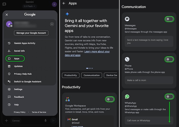This screenshot has width=179, height=127.
Task: Enable the Google Workspace toggle
Action: (110, 99)
